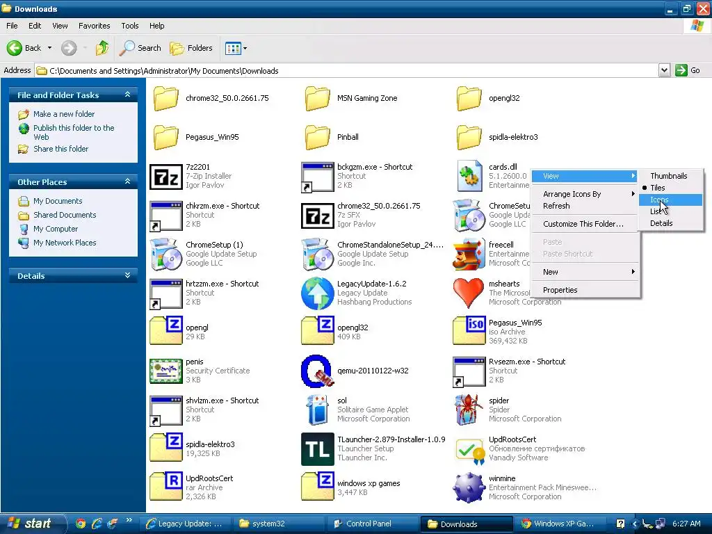712x534 pixels.
Task: Click the LegacyUpdate-1.6.2 globe icon
Action: [317, 293]
